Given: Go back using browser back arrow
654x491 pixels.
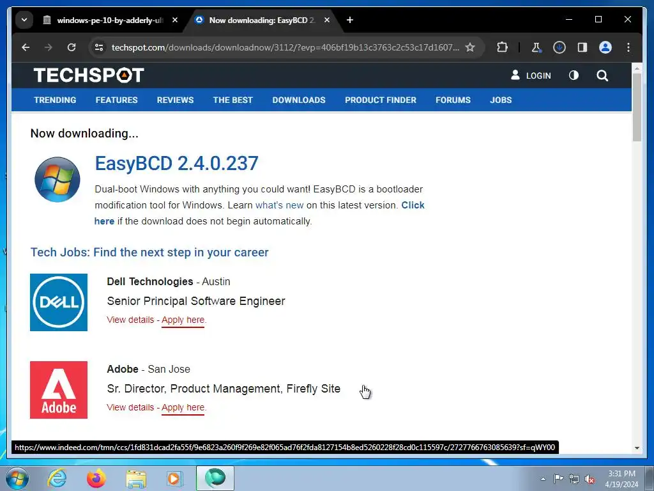Looking at the screenshot, I should pos(26,47).
